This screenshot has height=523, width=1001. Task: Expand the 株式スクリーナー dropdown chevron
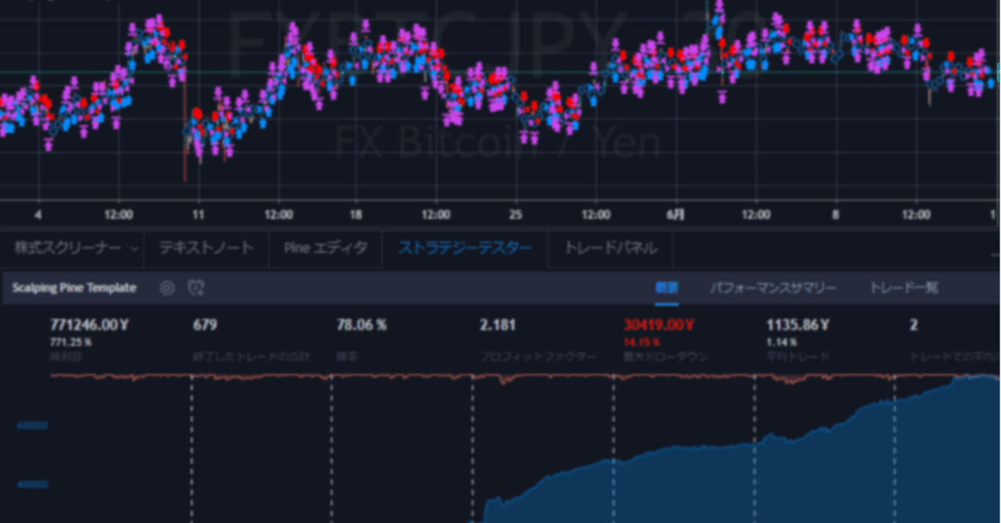(x=134, y=248)
